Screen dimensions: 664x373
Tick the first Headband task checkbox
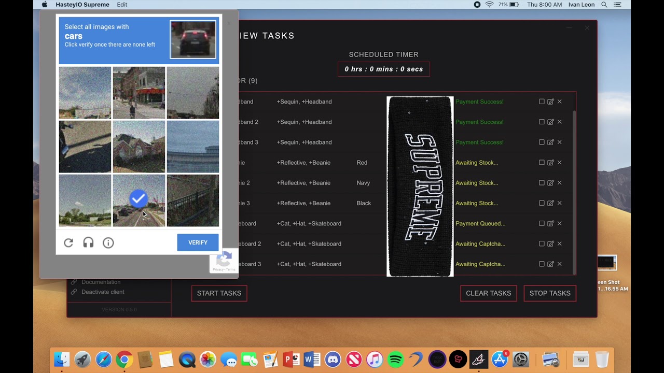(542, 102)
